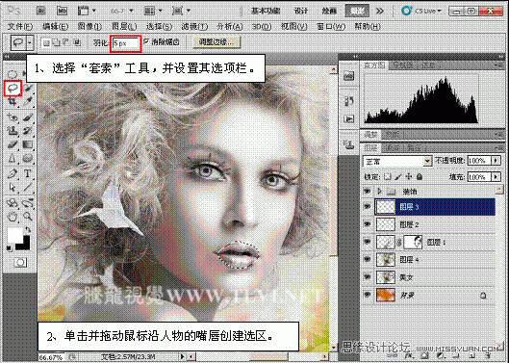Select the Elliptical Marquee tool
This screenshot has width=509, height=363.
13,74
